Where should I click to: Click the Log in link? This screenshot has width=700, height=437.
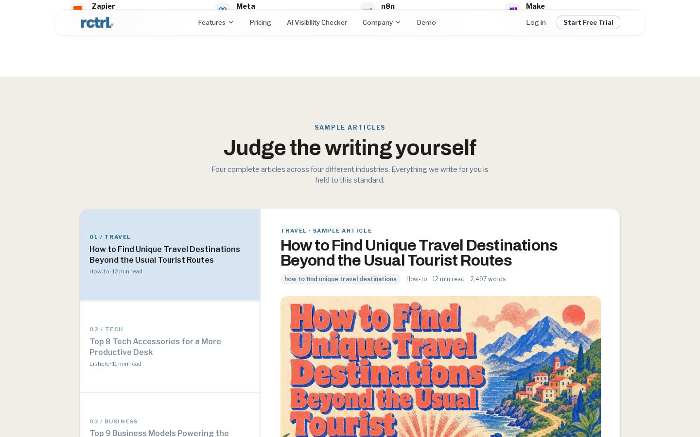(x=536, y=22)
